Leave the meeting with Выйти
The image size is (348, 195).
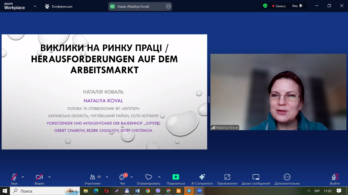335,179
